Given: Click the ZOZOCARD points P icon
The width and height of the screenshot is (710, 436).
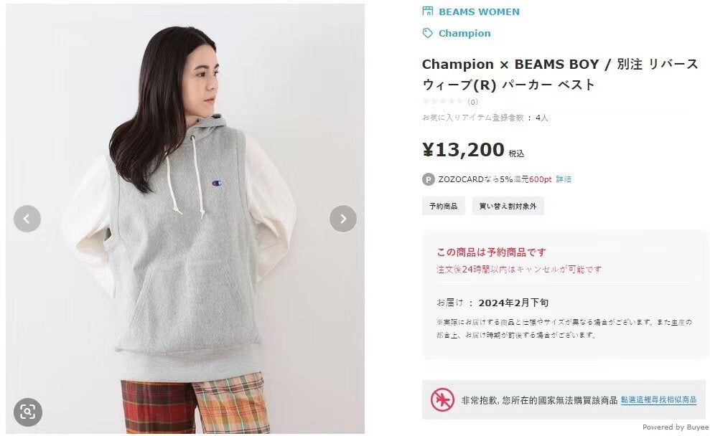Looking at the screenshot, I should (429, 179).
